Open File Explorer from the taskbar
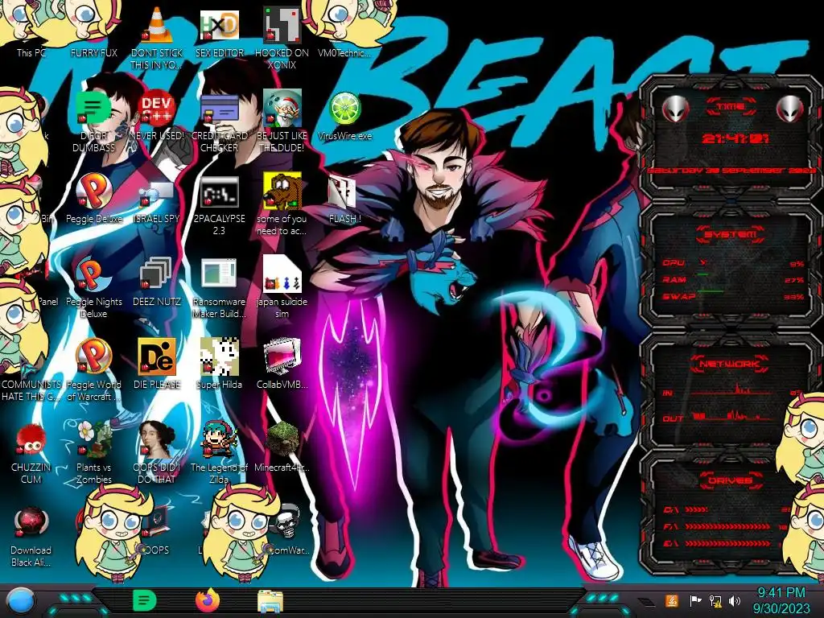Screen dimensions: 824x618 [x=270, y=601]
